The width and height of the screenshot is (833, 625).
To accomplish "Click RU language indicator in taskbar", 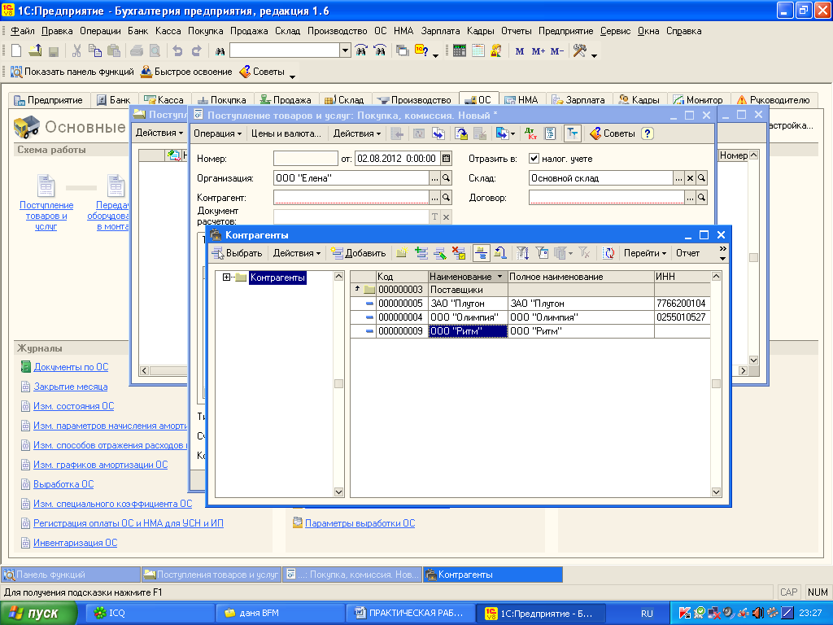I will coord(647,614).
